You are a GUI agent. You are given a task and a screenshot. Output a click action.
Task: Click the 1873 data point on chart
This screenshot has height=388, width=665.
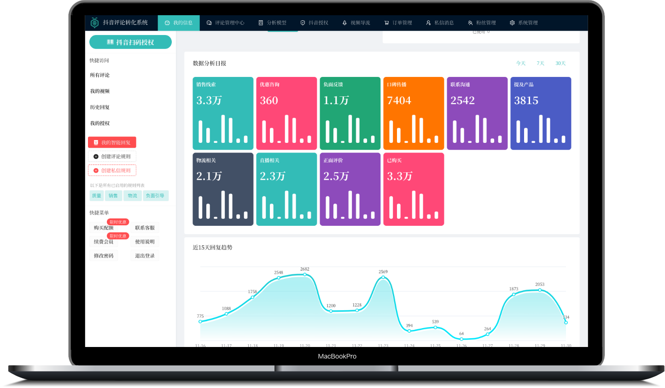[514, 294]
